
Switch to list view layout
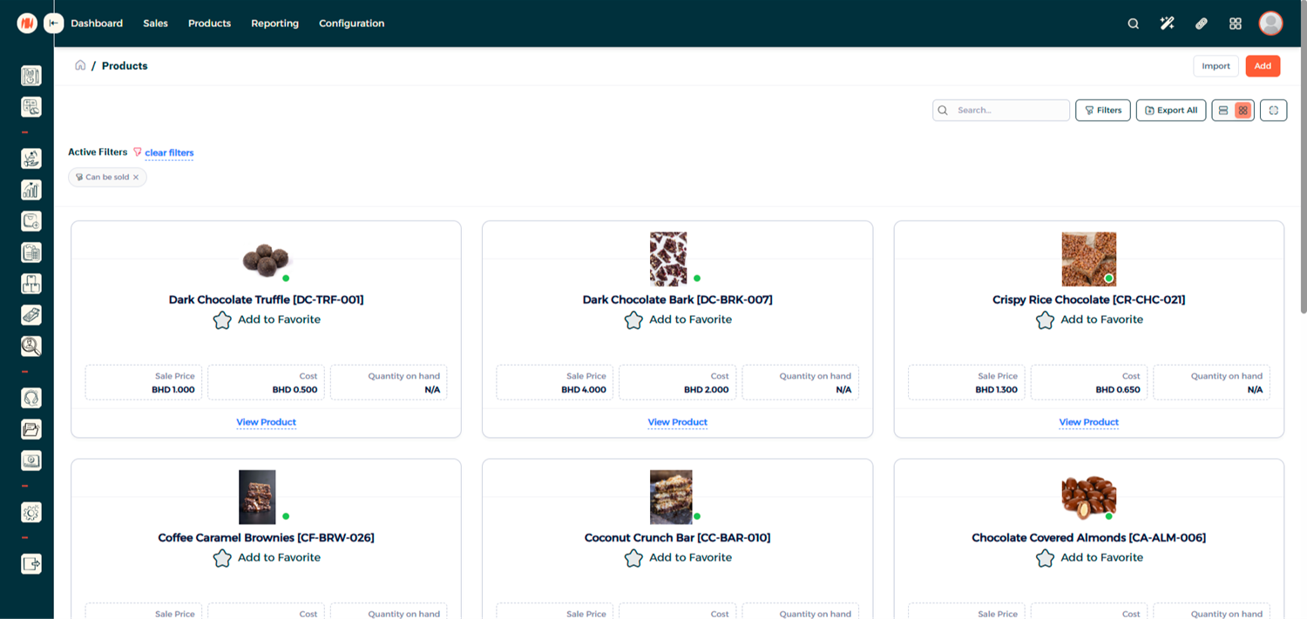pos(1222,111)
